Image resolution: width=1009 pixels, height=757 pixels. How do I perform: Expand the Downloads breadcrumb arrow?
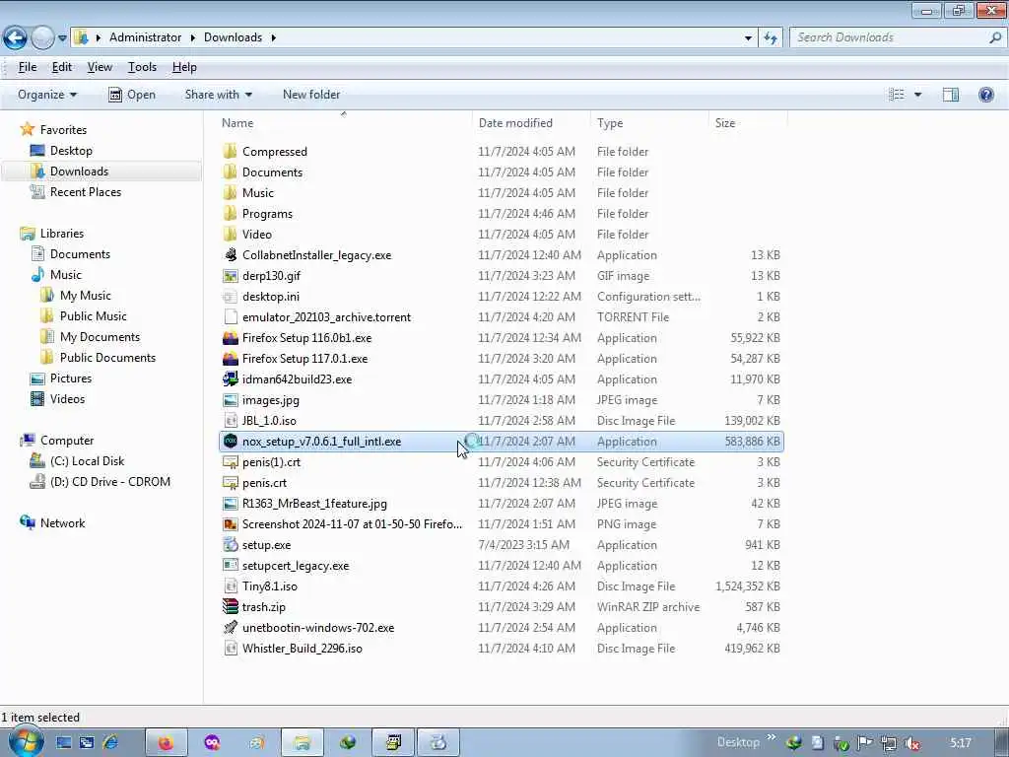(x=274, y=38)
